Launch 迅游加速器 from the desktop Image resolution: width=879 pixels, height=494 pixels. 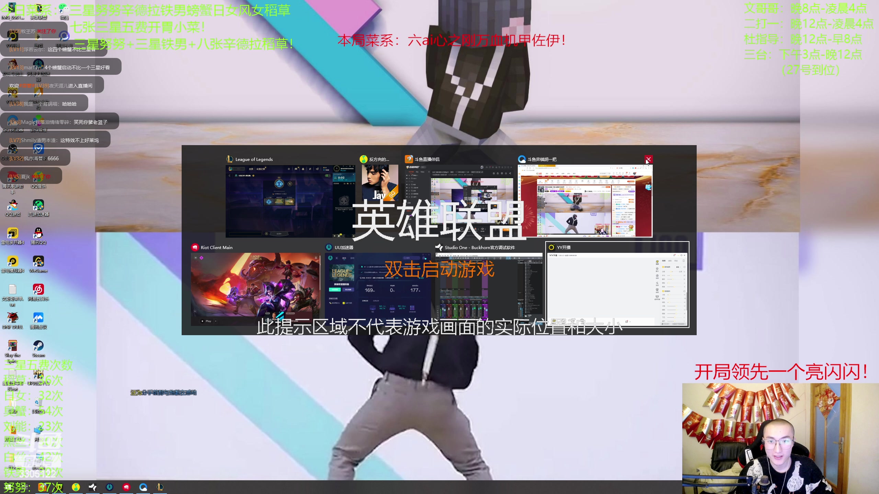[38, 208]
